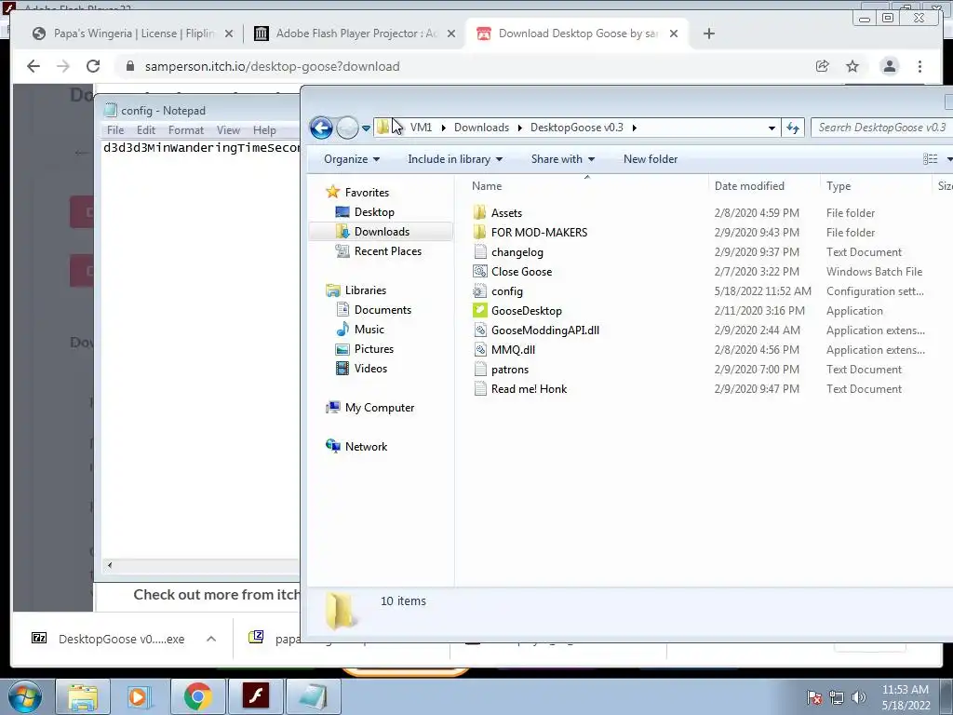
Task: Open Chrome's three-dot menu
Action: 919,66
